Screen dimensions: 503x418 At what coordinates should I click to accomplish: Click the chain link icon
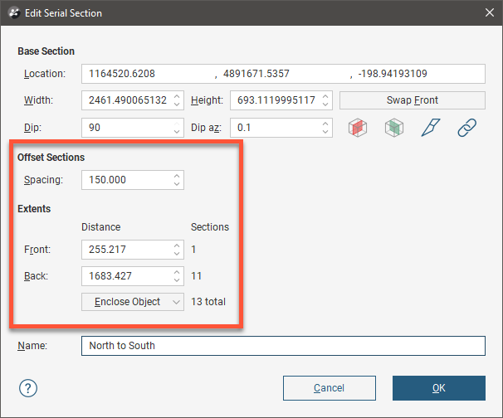[467, 129]
